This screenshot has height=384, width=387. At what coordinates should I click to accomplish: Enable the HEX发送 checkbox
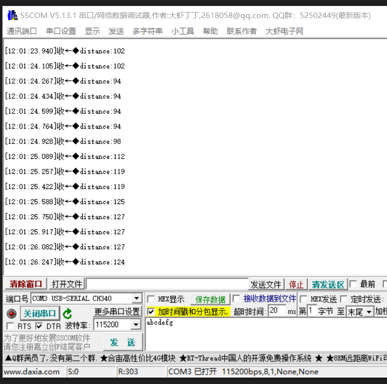click(304, 299)
